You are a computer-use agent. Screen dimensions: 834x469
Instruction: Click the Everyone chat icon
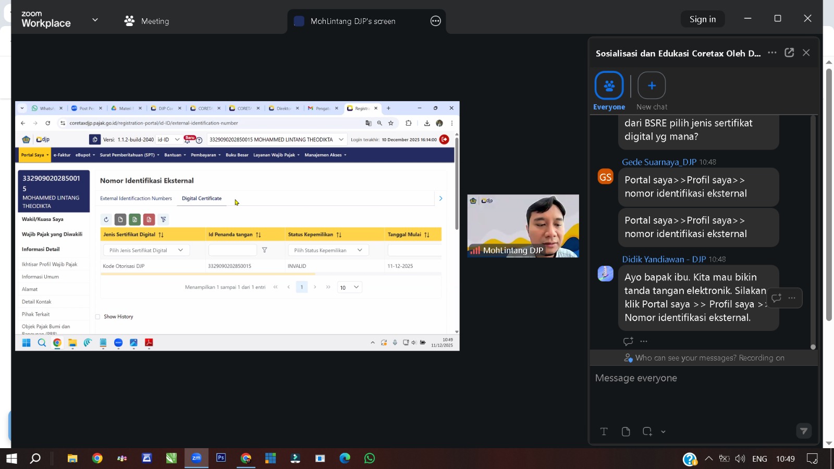[609, 85]
